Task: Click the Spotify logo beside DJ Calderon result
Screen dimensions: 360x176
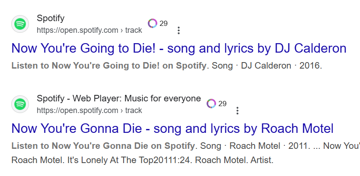Action: [19, 24]
